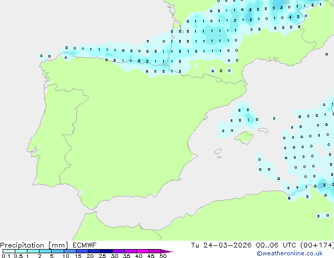334x258 pixels.
Task: Click the "(00+174)" forecast offset text
Action: [x=317, y=245]
